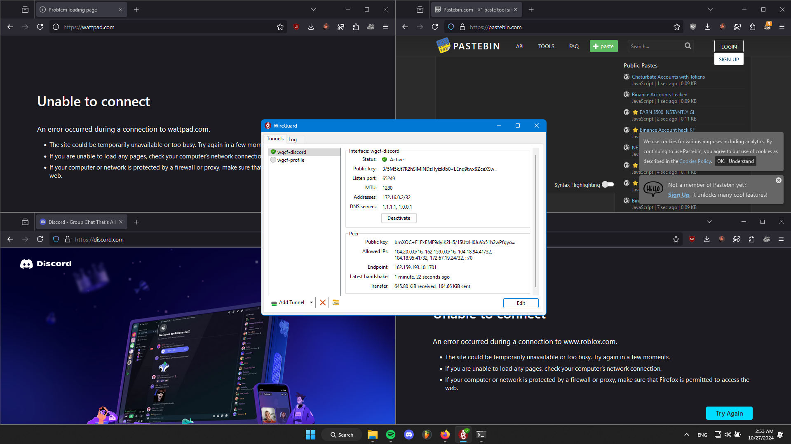Toggle Syntax Highlighting switch
Screen dimensions: 791x444
tap(608, 185)
